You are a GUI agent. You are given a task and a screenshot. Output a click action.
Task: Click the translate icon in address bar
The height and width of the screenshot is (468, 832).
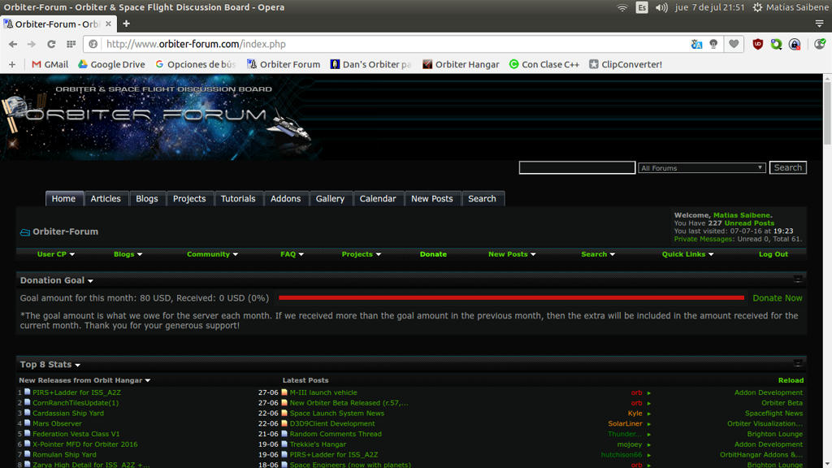(x=696, y=44)
